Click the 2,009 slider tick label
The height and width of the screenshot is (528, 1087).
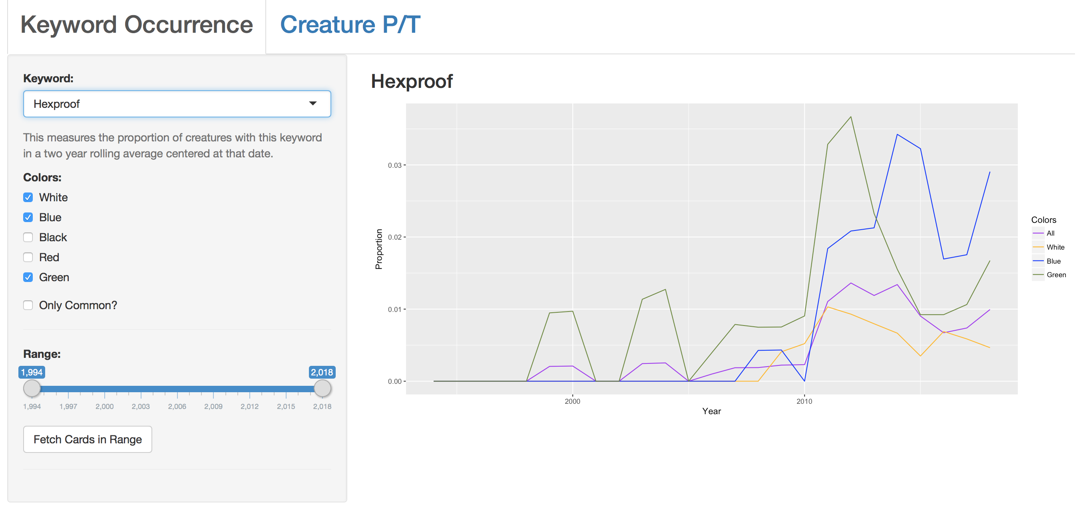213,407
